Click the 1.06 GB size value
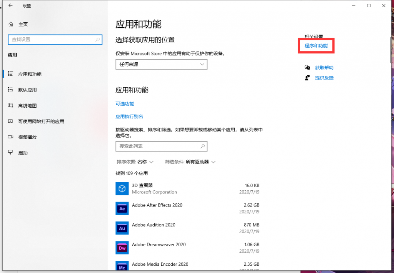The width and height of the screenshot is (394, 273). coord(252,245)
